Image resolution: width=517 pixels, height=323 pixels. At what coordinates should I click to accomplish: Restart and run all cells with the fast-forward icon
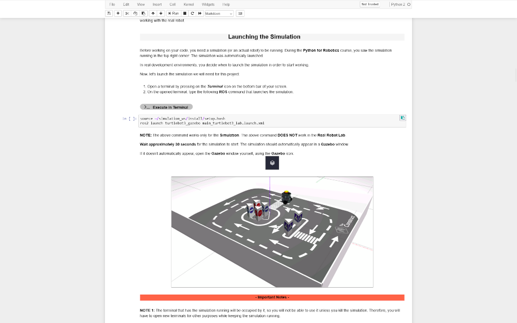[200, 13]
